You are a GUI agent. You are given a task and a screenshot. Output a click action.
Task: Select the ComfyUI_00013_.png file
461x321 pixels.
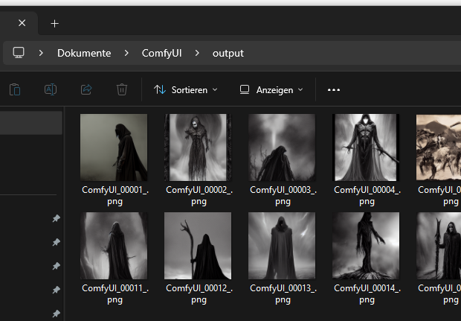[x=282, y=246]
